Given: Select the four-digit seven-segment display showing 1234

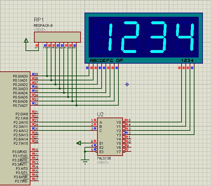Looking at the screenshot, I should pyautogui.click(x=144, y=38).
